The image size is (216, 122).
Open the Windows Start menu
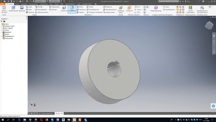[x=3, y=120]
